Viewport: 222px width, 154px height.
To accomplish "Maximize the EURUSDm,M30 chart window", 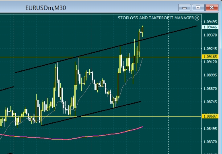I will coord(198,8).
